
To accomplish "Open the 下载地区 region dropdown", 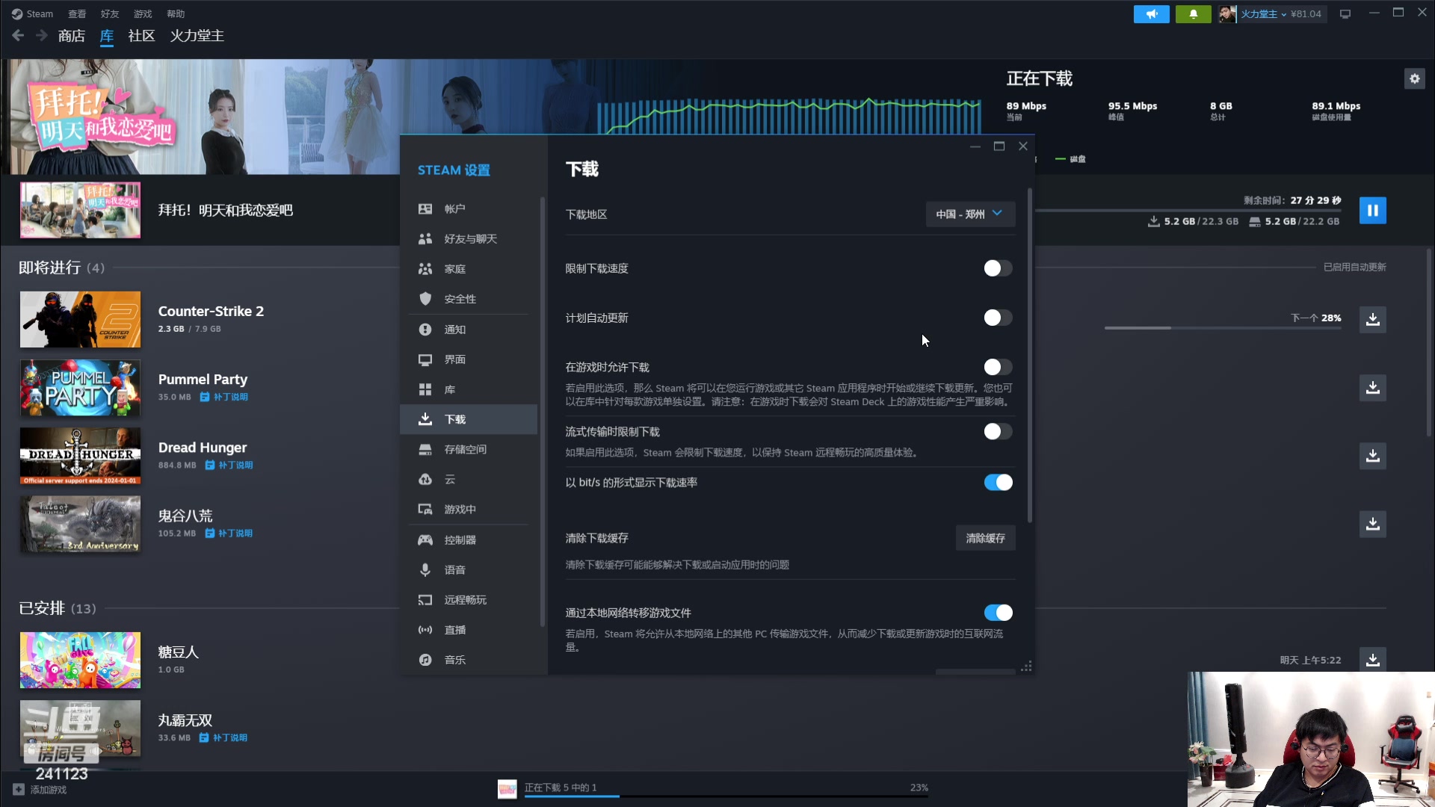I will coord(969,214).
